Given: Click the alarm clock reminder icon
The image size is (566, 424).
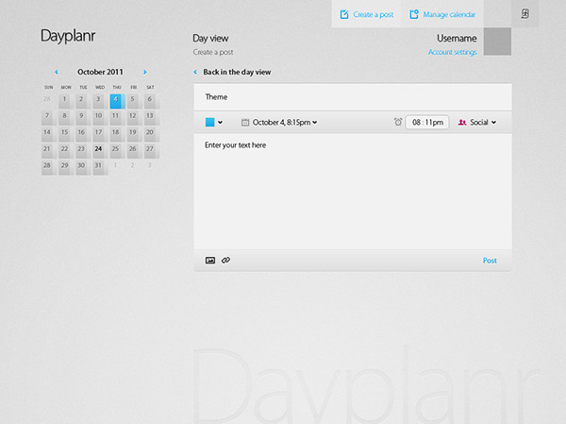Looking at the screenshot, I should 398,122.
